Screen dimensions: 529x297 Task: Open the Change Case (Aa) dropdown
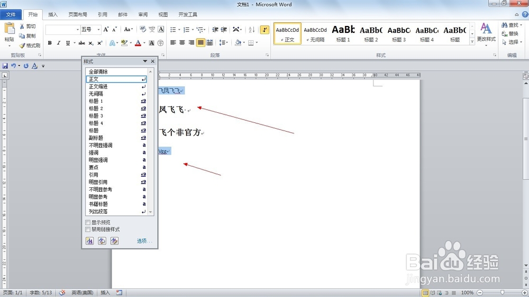[x=129, y=29]
